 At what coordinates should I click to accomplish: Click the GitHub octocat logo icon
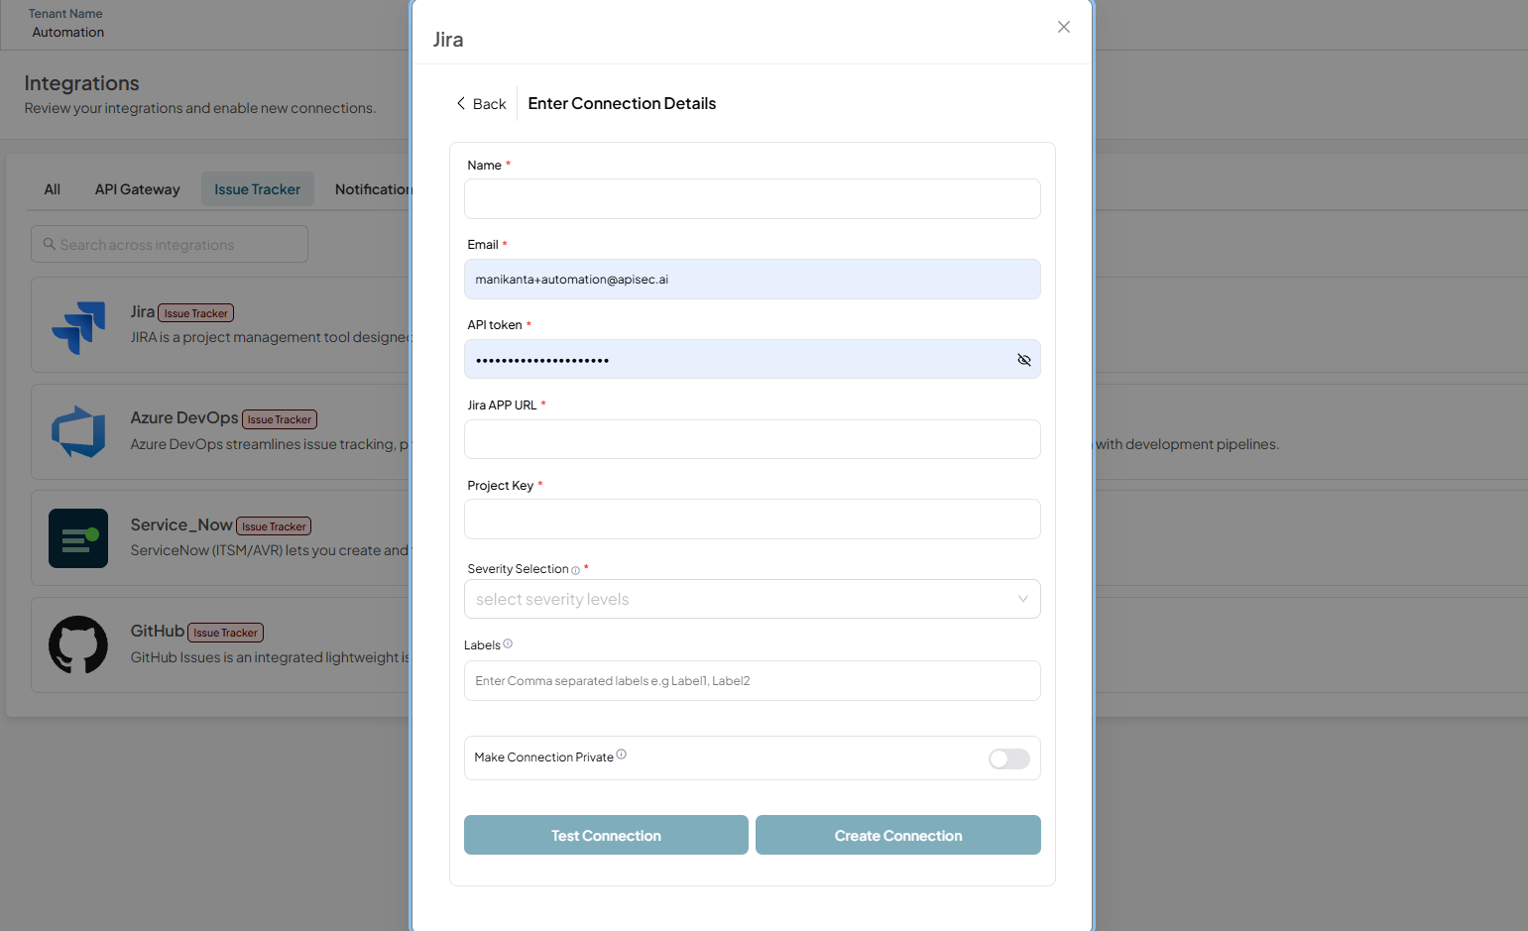78,644
